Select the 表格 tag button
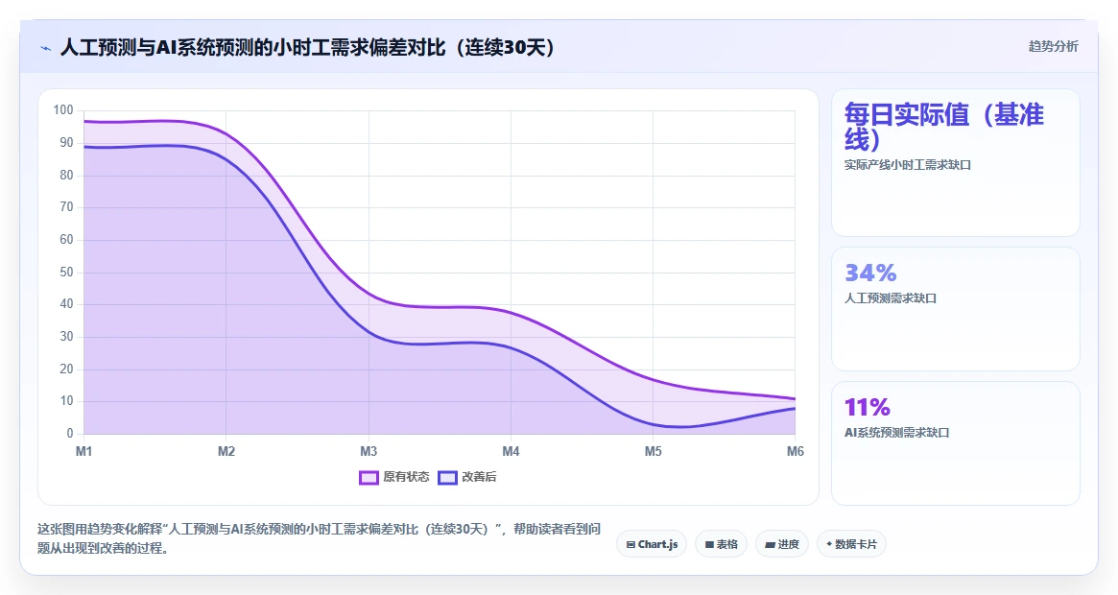The width and height of the screenshot is (1118, 595). point(721,543)
